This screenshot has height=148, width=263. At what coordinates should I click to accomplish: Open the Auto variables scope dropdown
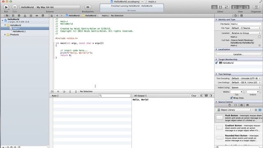(55, 96)
